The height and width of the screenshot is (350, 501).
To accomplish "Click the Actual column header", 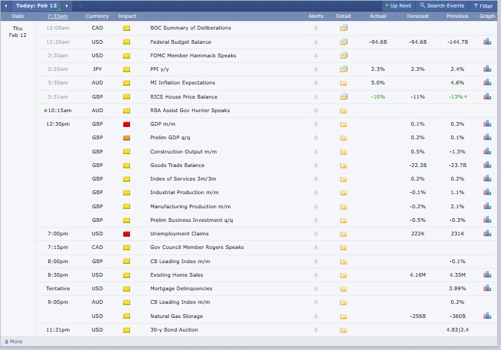I will tap(378, 16).
